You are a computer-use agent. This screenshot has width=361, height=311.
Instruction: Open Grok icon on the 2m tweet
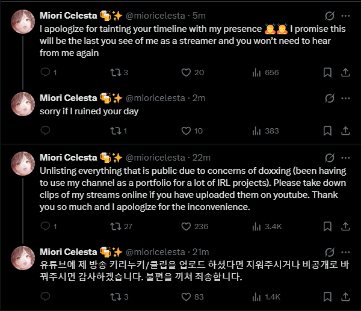click(x=330, y=98)
